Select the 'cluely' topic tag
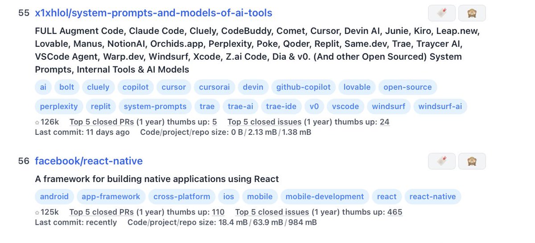 (98, 87)
